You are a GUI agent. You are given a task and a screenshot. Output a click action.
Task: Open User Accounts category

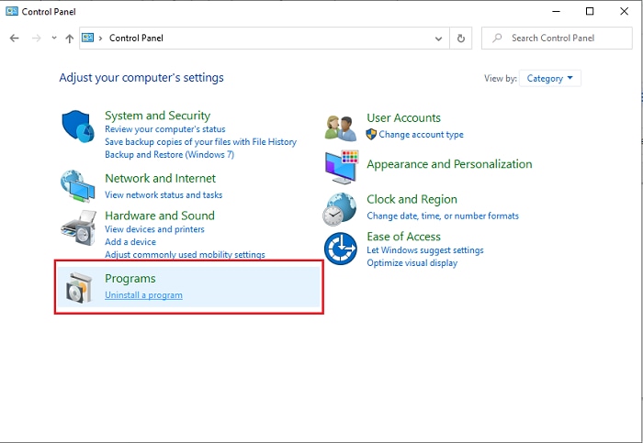click(403, 118)
